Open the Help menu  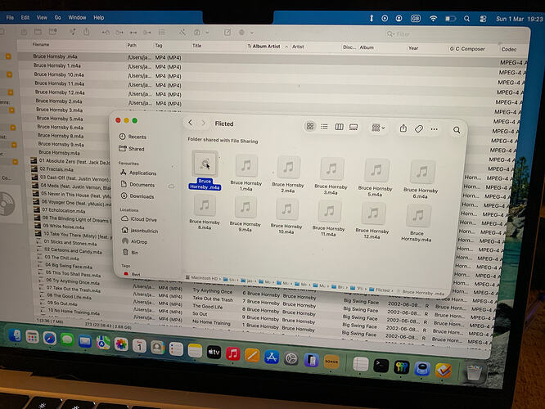pos(99,17)
